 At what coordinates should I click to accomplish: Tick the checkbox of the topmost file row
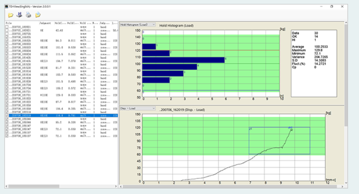7,27
